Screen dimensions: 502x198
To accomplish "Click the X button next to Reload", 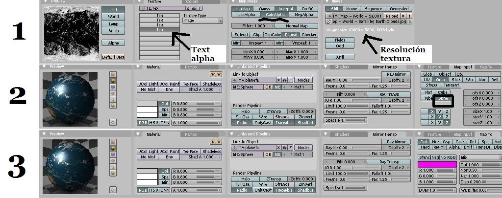I will pyautogui.click(x=403, y=16).
